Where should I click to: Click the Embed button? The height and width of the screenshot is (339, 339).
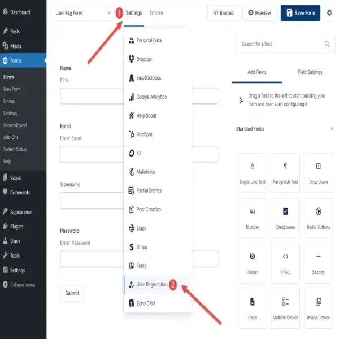[x=223, y=13]
